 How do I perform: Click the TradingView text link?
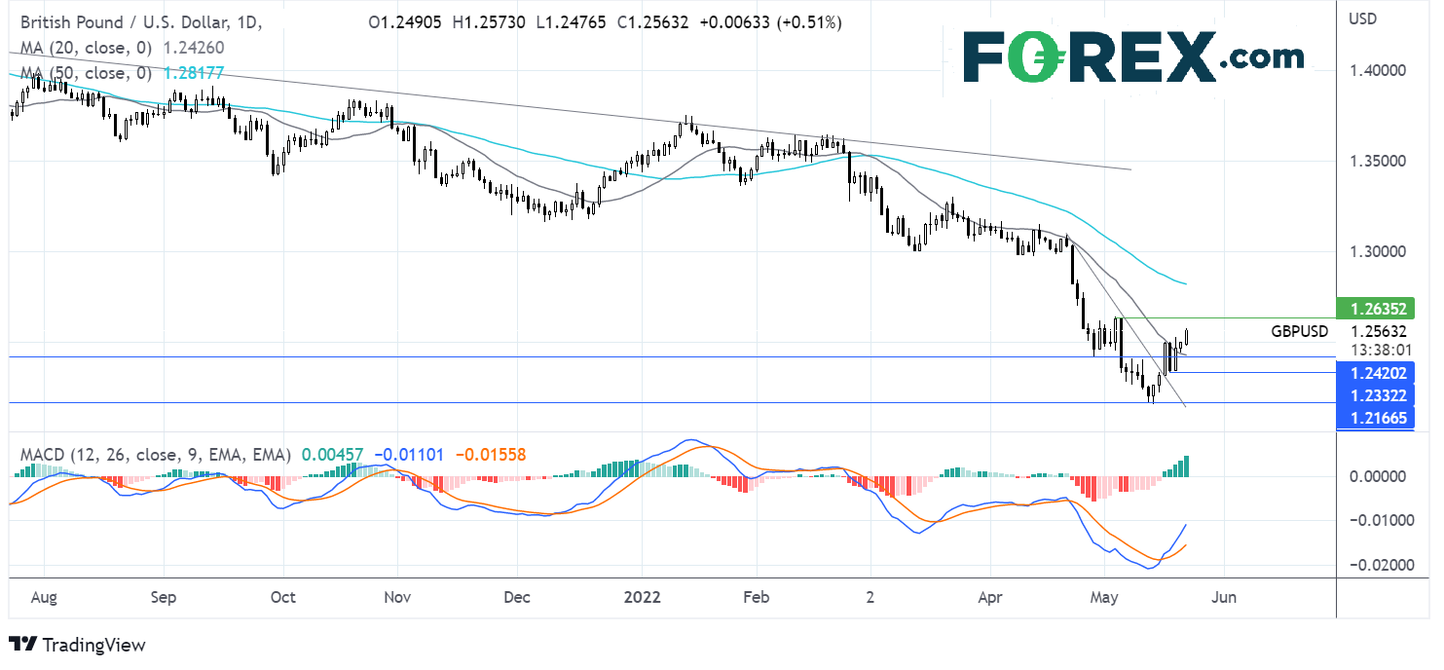(93, 645)
